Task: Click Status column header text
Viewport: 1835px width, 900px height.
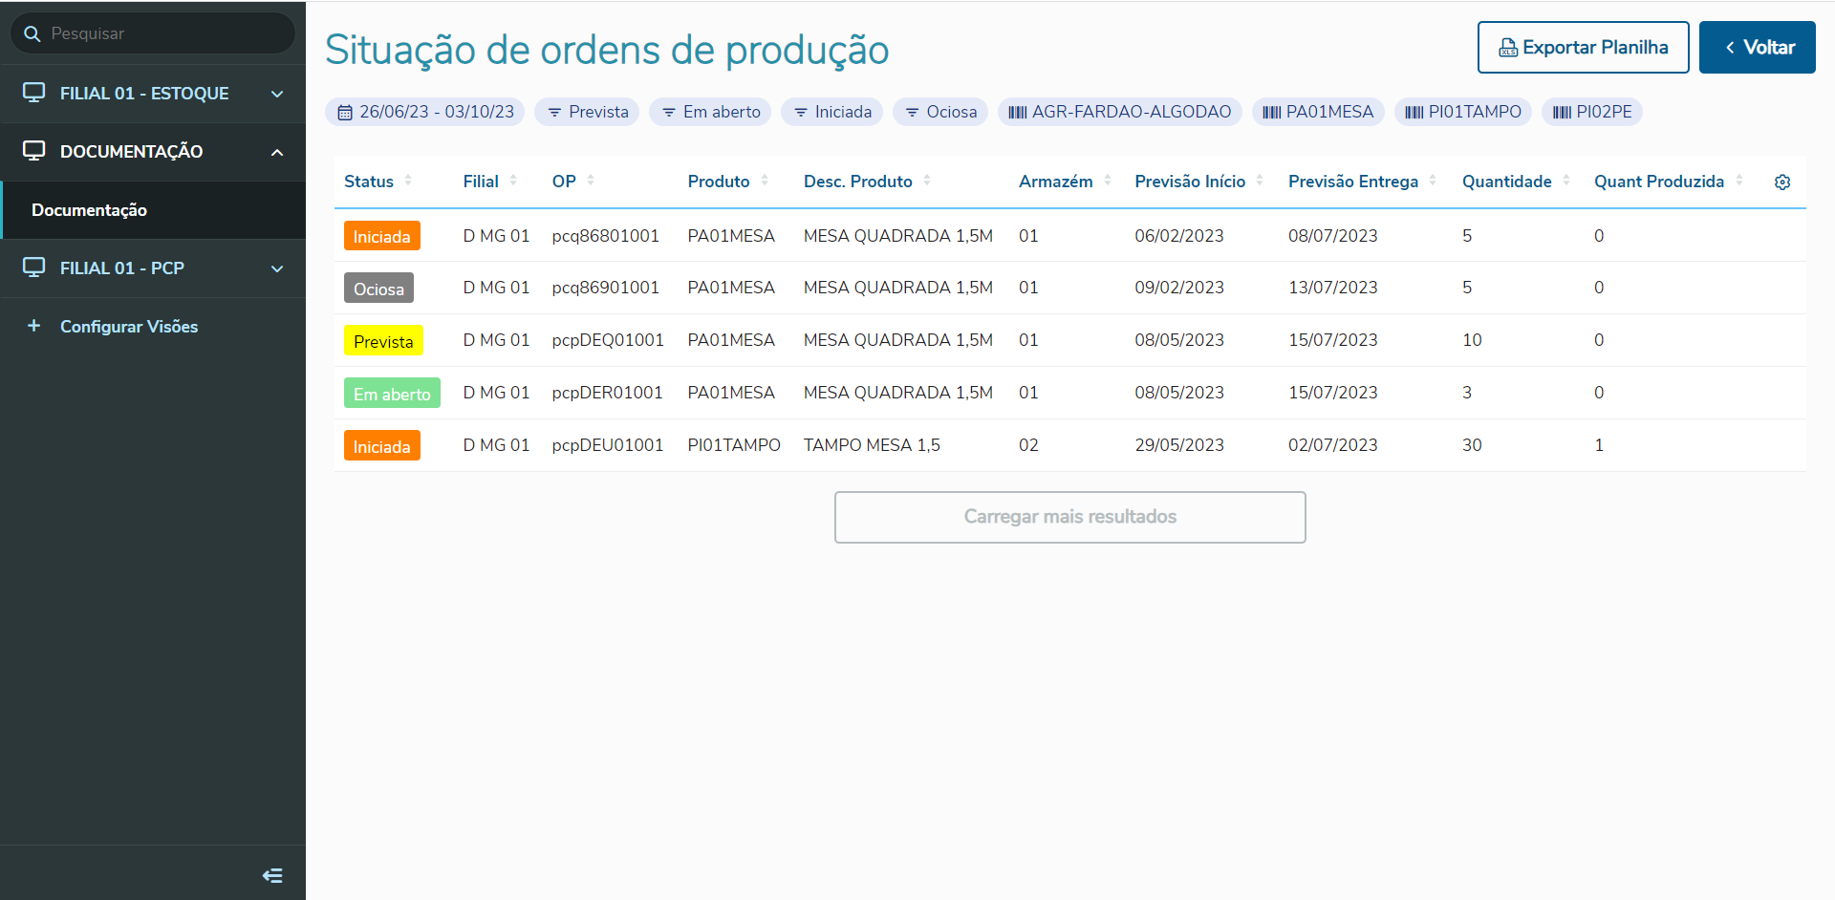Action: pos(369,182)
